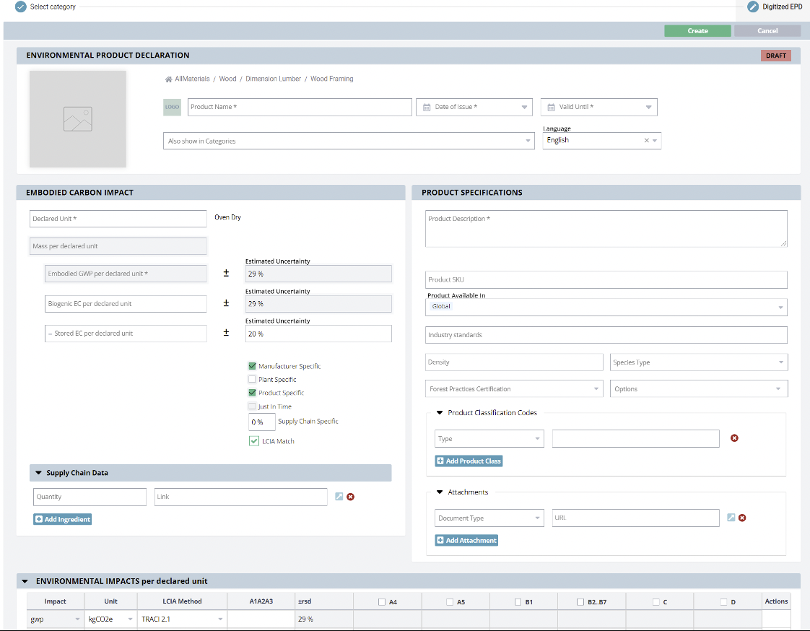Delete the product classification code row

[x=734, y=438]
